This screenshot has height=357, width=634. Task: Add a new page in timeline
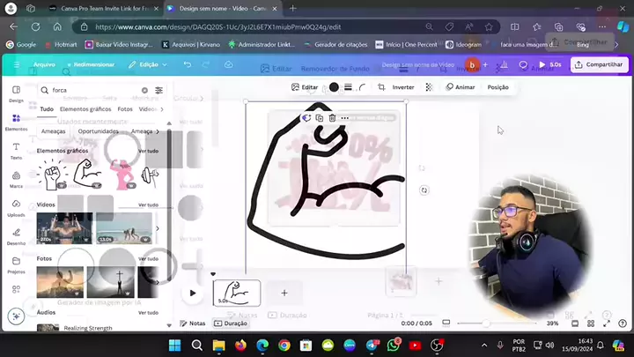click(x=284, y=293)
